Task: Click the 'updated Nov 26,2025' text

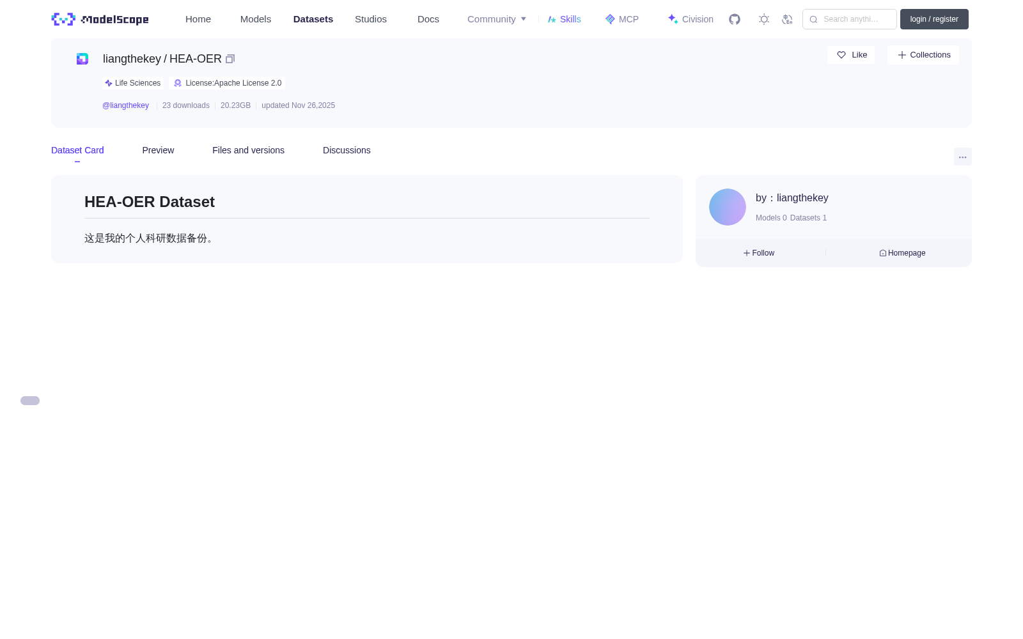Action: coord(298,105)
